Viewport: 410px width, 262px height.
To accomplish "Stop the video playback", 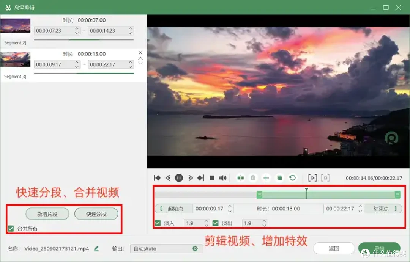I will coord(212,178).
